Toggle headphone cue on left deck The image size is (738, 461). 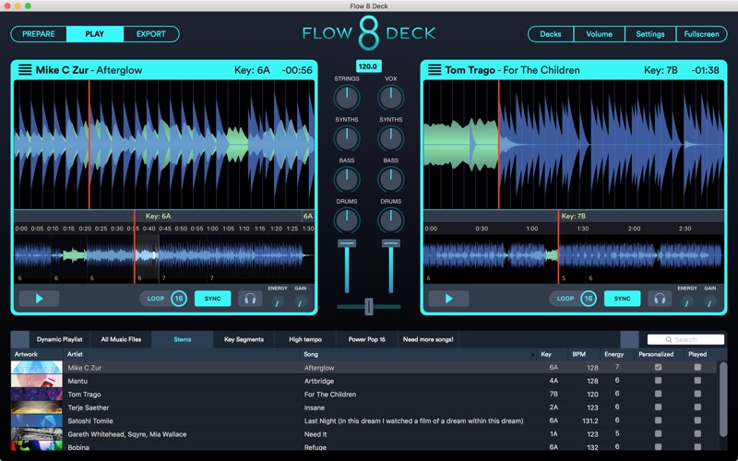(249, 299)
